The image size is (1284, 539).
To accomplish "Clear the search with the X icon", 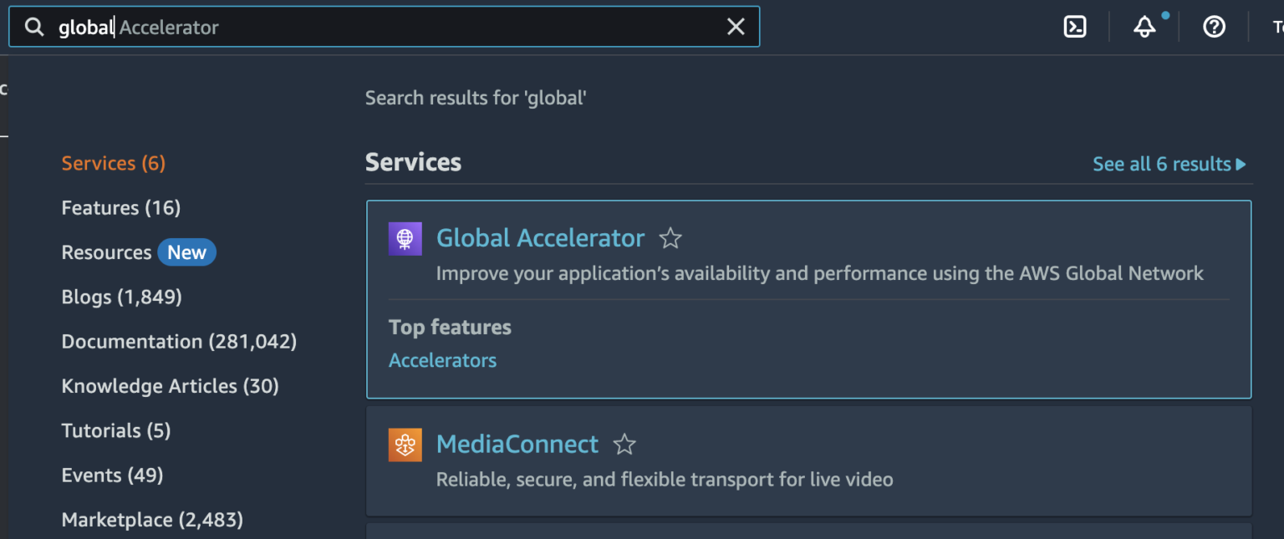I will (x=735, y=26).
